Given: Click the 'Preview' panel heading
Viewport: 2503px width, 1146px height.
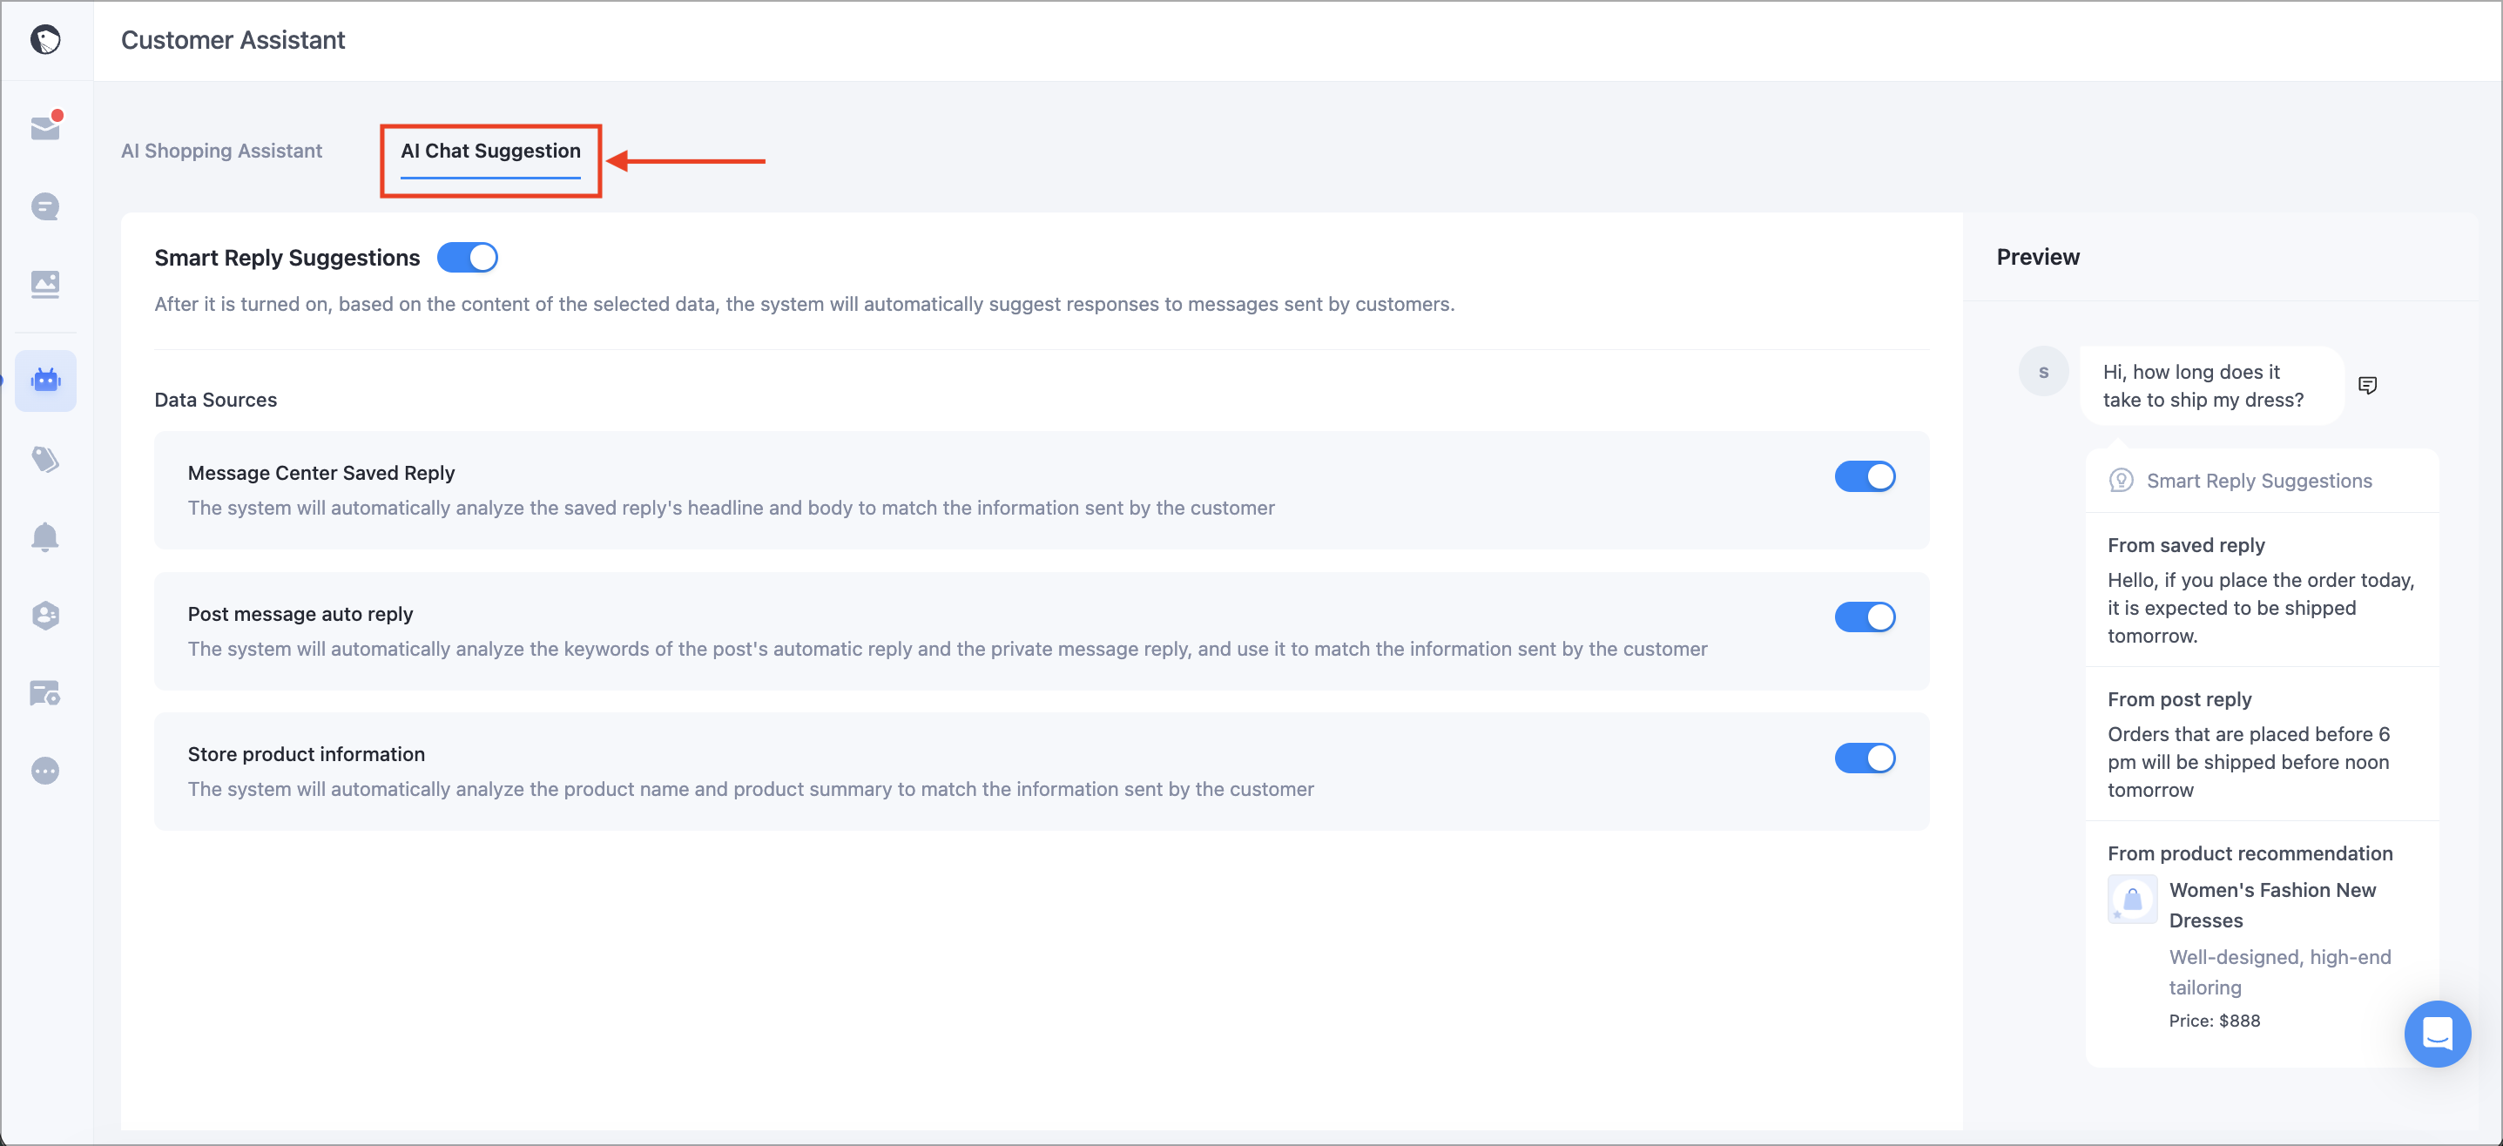Looking at the screenshot, I should 2038,258.
